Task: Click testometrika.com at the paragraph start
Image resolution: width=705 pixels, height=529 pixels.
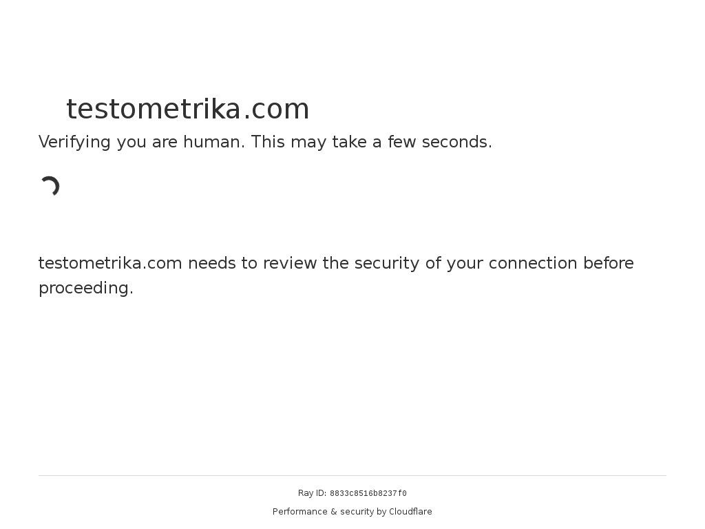Action: click(110, 263)
